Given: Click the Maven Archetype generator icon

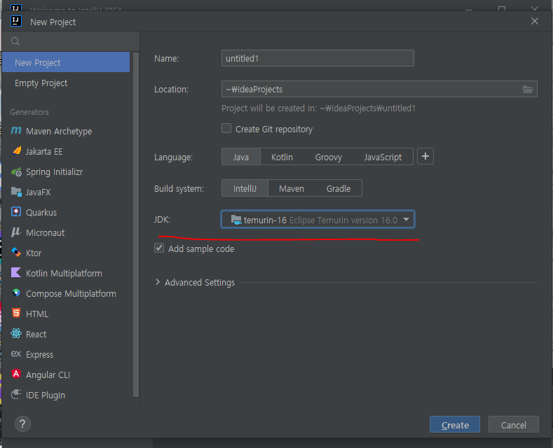Looking at the screenshot, I should pos(16,131).
